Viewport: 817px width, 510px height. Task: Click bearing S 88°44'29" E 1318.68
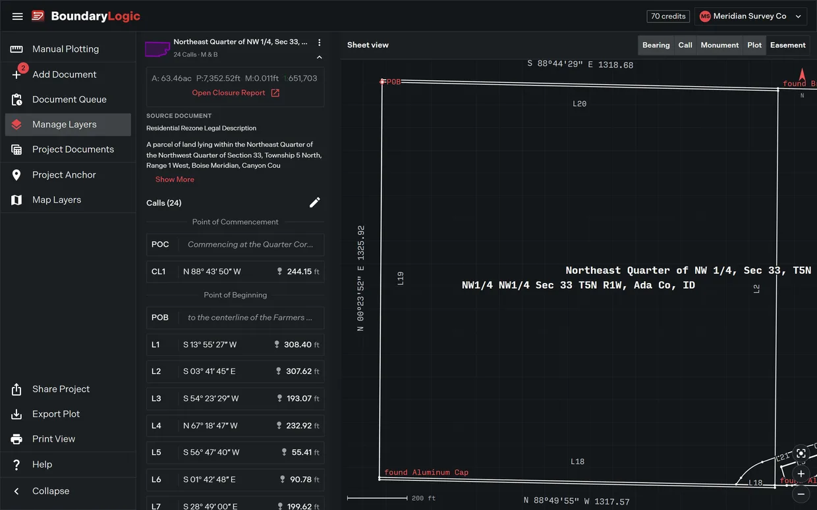click(580, 65)
